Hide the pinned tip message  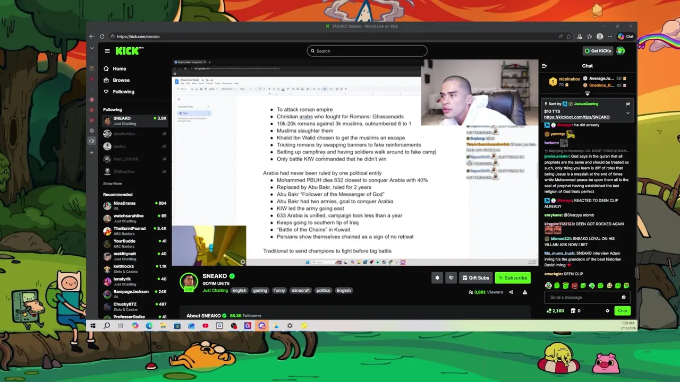(x=627, y=104)
